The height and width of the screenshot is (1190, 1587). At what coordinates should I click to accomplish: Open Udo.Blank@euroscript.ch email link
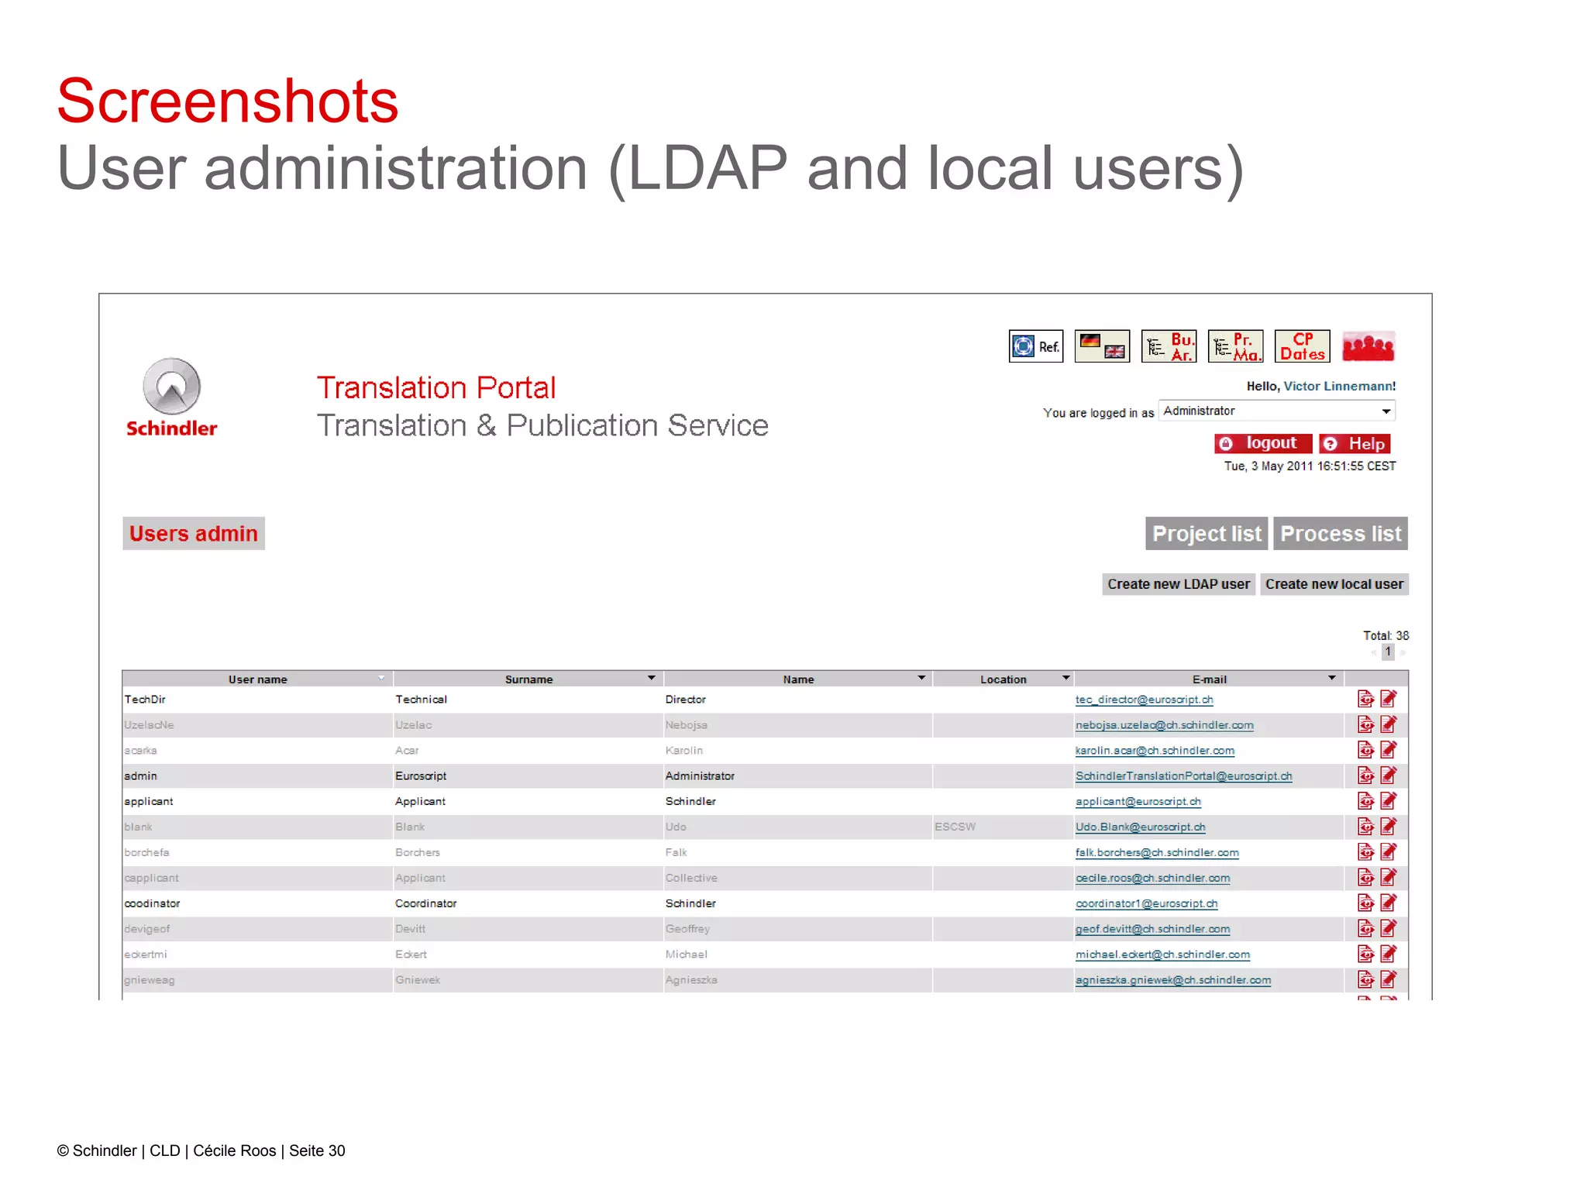[1141, 827]
